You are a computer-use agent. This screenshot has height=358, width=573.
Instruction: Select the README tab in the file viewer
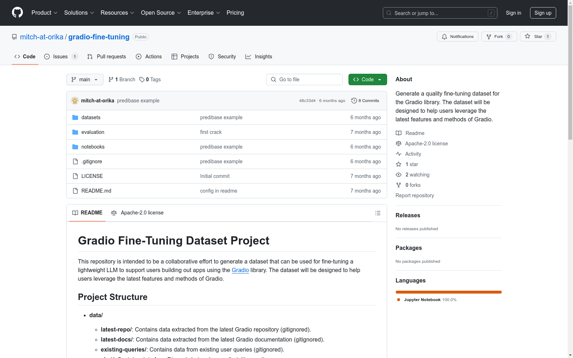[87, 213]
